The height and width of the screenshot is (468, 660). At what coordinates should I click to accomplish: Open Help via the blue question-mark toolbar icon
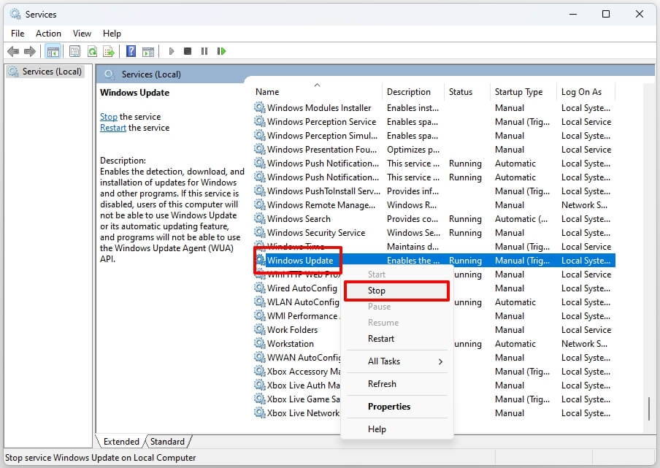tap(131, 51)
